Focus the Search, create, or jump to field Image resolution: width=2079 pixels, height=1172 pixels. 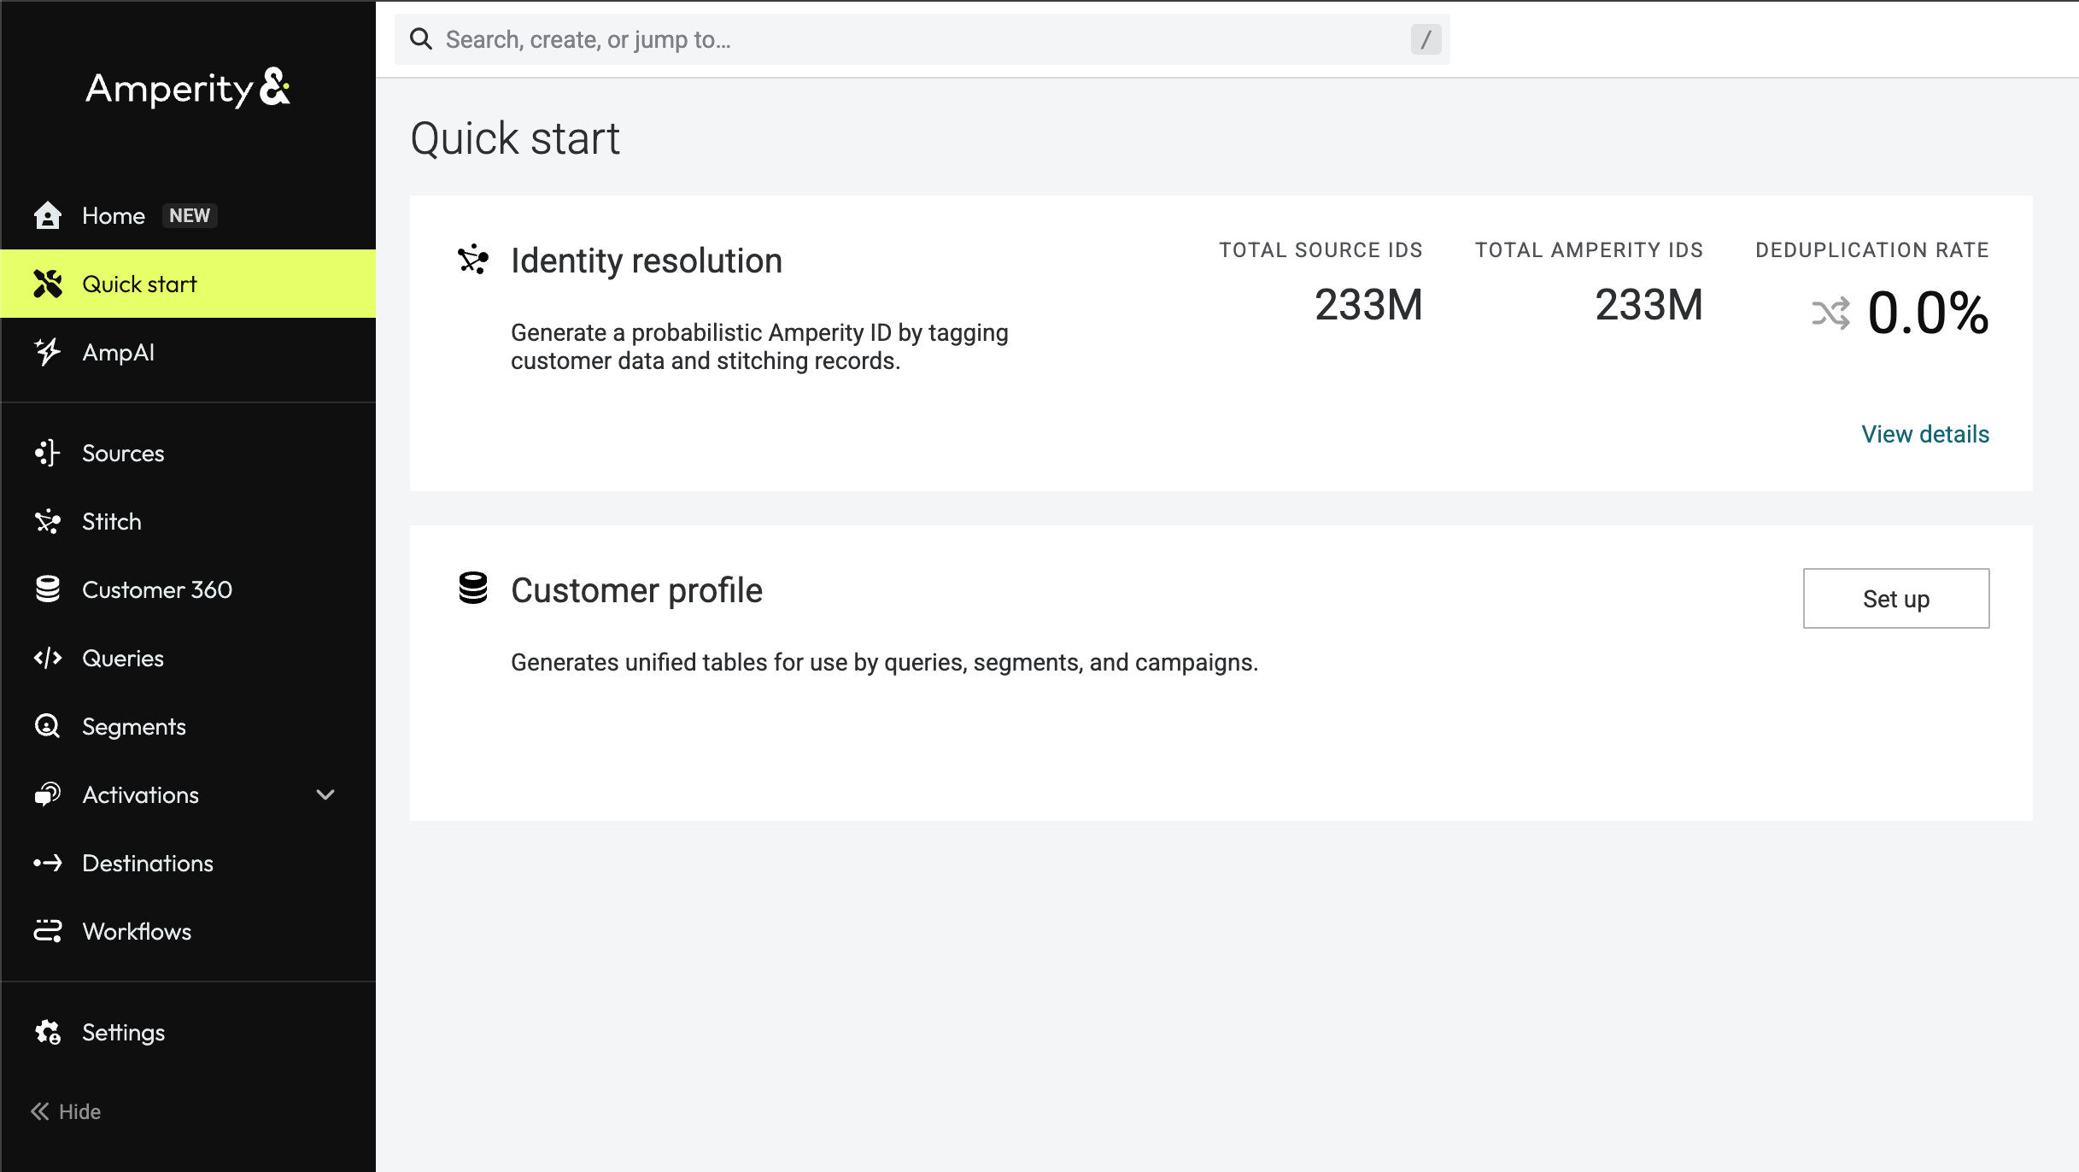922,39
